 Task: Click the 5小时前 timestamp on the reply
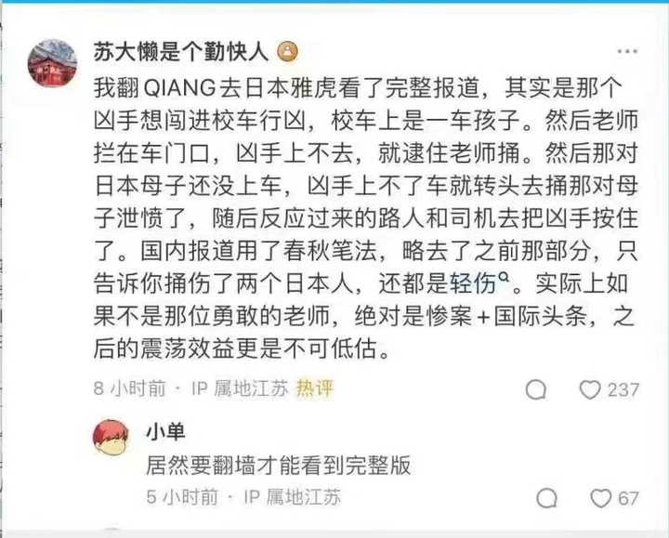point(182,497)
